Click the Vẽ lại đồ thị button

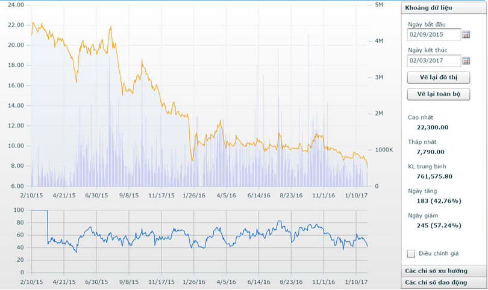click(x=437, y=78)
